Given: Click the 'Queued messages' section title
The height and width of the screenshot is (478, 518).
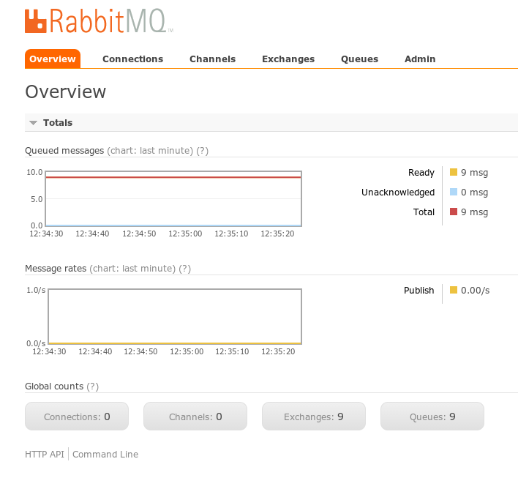Looking at the screenshot, I should coord(64,151).
